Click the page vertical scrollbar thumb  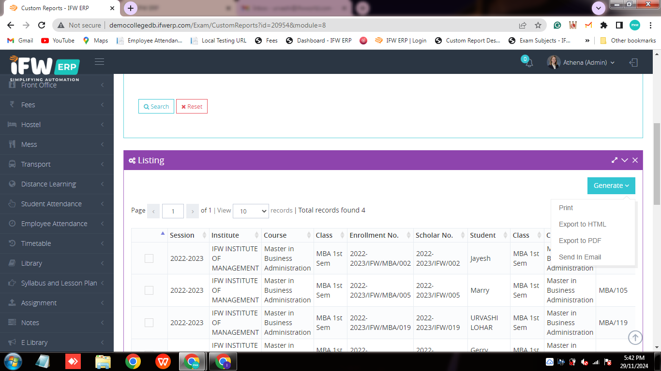(657, 164)
